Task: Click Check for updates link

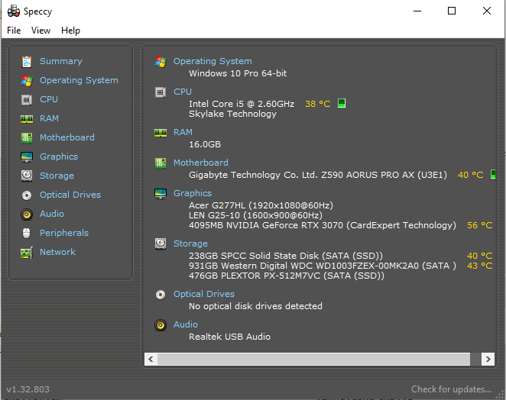Action: pyautogui.click(x=451, y=389)
